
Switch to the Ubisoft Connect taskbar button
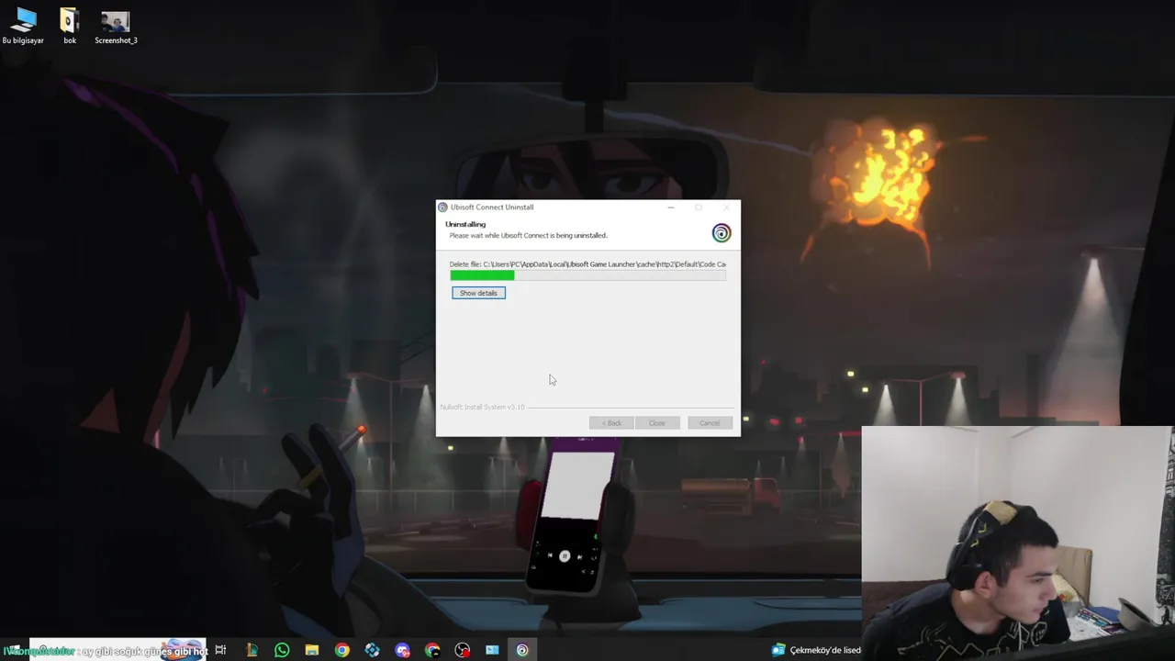pos(522,650)
